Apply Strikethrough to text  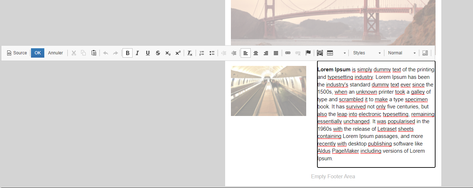tap(158, 53)
